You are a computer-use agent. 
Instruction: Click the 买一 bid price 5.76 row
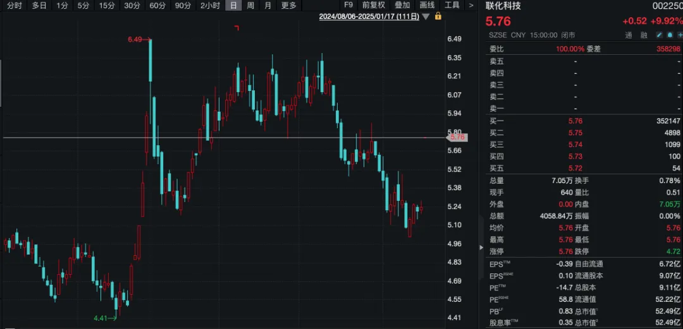pos(575,121)
